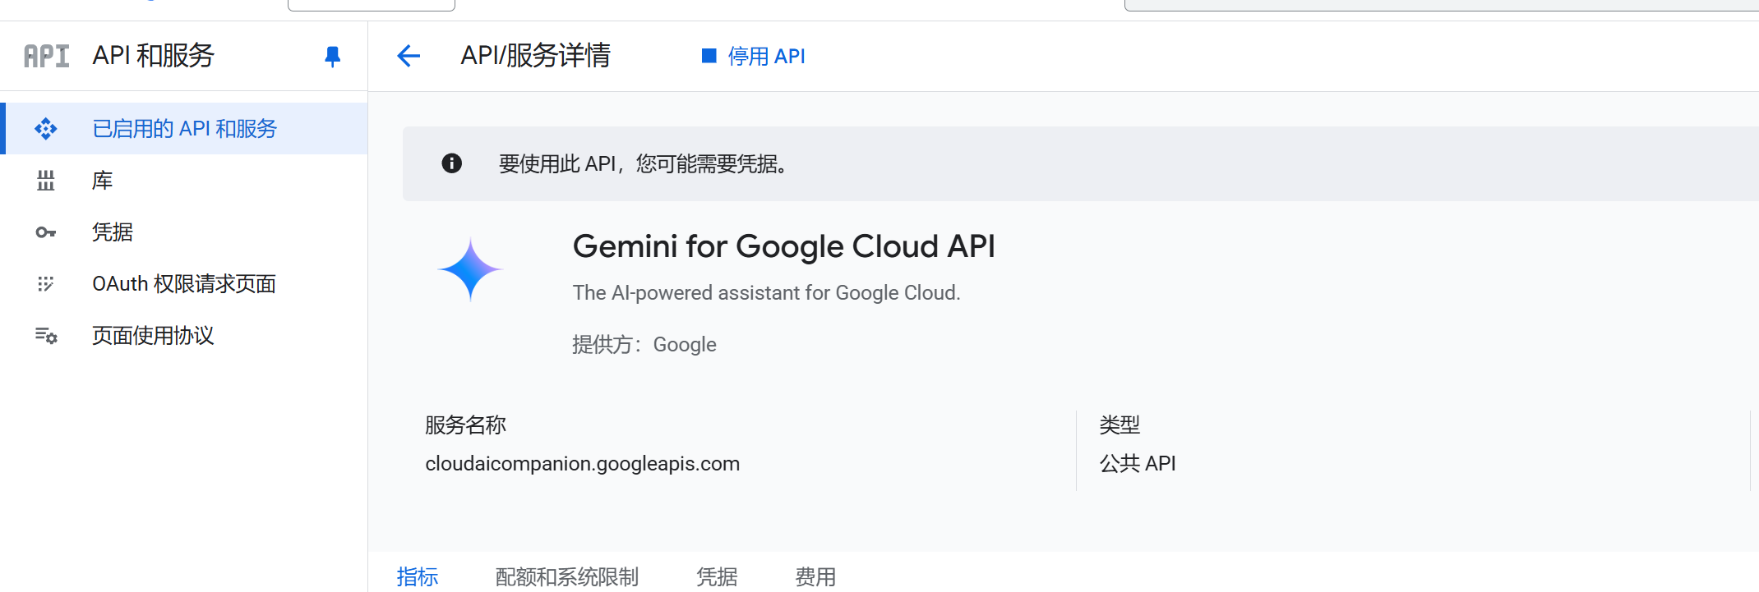Switch to the 指标 tab
1759x592 pixels.
pyautogui.click(x=418, y=576)
